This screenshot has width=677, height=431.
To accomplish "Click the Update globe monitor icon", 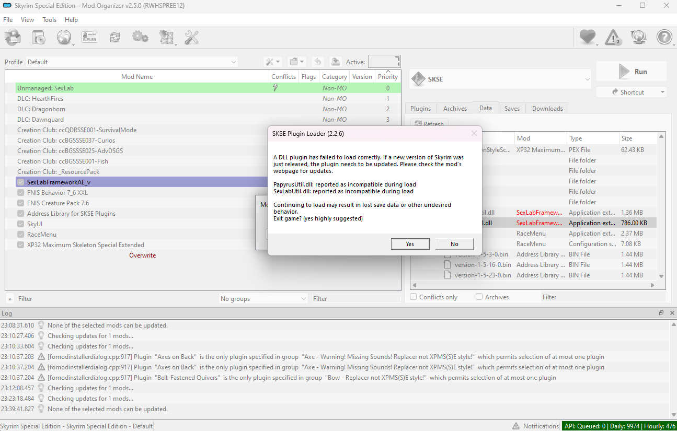I will click(638, 37).
